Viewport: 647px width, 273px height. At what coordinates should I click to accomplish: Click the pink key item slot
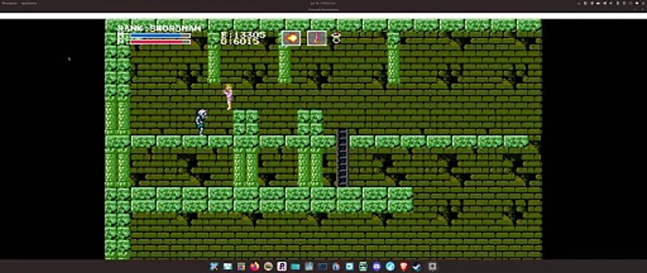coord(317,38)
